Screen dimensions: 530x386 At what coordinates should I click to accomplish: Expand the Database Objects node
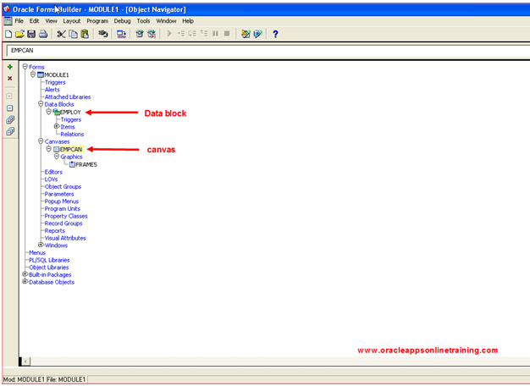pyautogui.click(x=25, y=281)
